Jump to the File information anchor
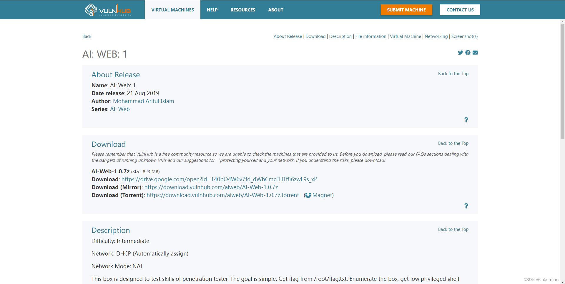Image resolution: width=565 pixels, height=284 pixels. tap(371, 36)
